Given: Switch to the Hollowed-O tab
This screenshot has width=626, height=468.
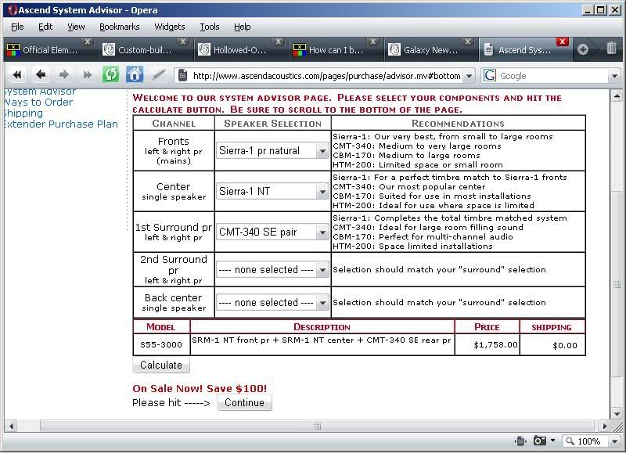Looking at the screenshot, I should (x=240, y=50).
